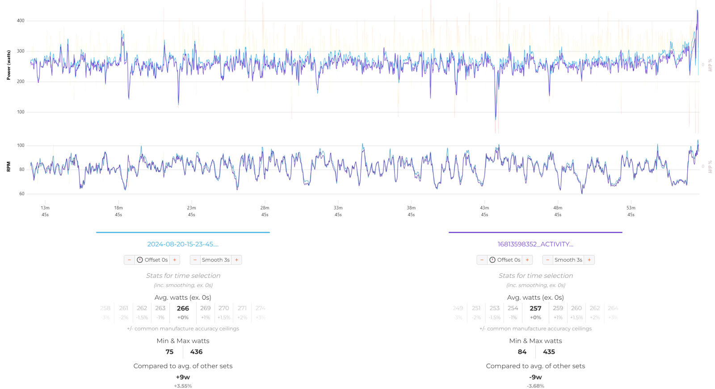Click the 75 minimum watts value

[169, 352]
